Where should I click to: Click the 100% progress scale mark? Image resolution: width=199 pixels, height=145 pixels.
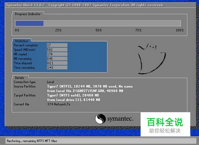[x=179, y=30]
